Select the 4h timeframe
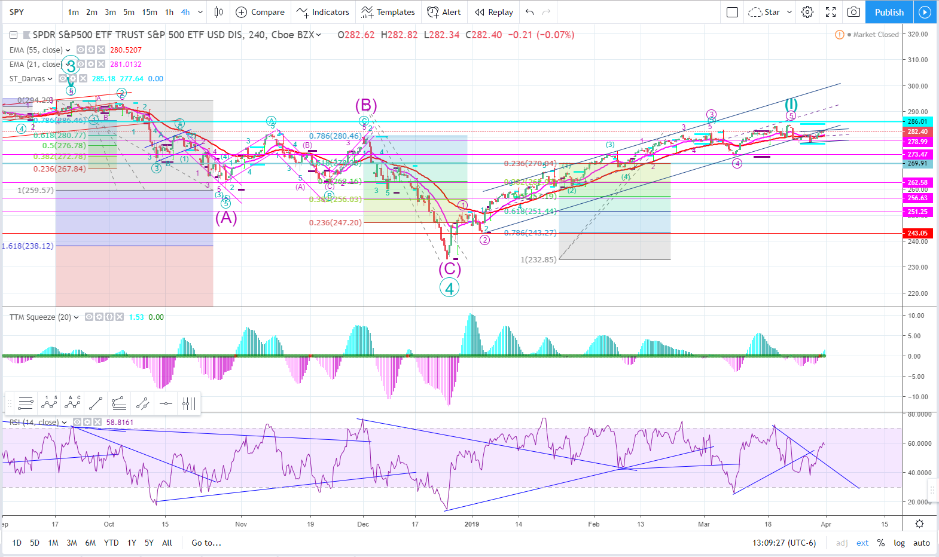Screen dimensions: 939x557 [x=185, y=12]
